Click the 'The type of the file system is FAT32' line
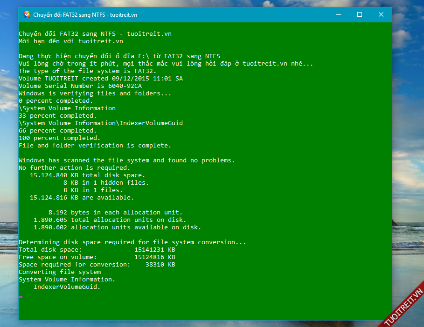Screen dimensions: 424x327 (87, 71)
